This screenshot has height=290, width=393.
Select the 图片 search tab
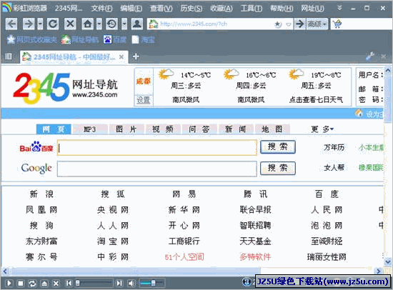coord(126,129)
